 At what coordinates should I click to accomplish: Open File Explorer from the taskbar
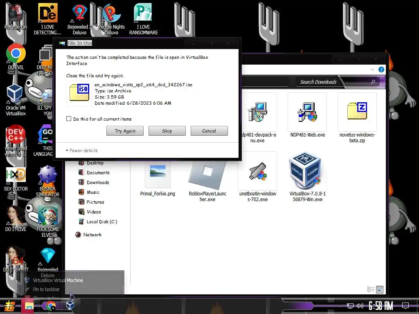tap(29, 306)
